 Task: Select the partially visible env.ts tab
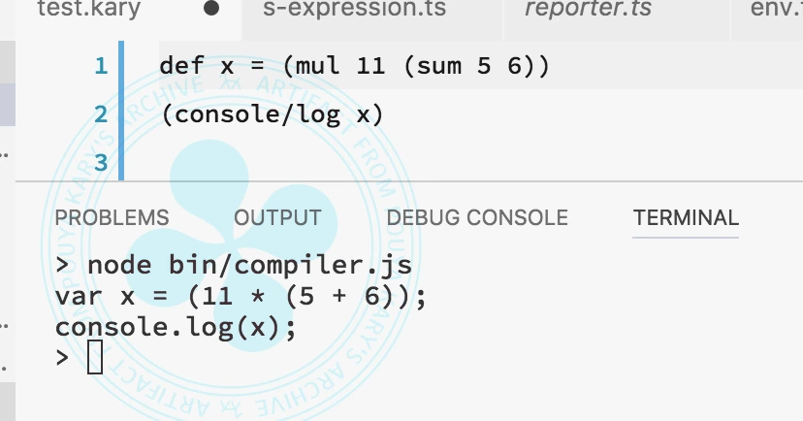click(x=775, y=11)
